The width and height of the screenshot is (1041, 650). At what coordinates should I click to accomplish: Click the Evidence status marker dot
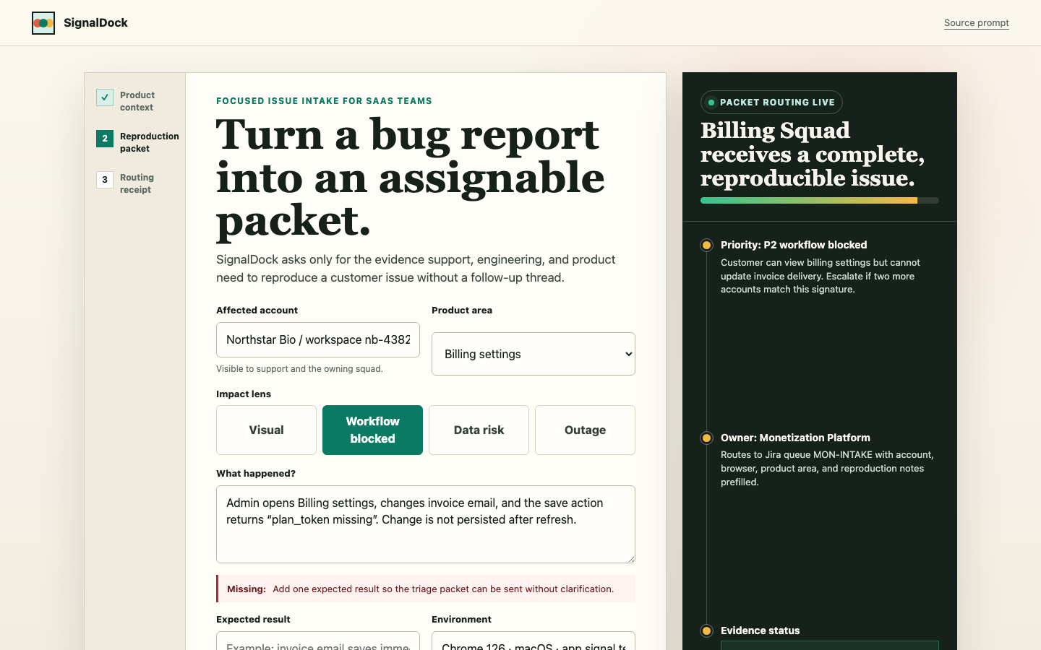(706, 631)
